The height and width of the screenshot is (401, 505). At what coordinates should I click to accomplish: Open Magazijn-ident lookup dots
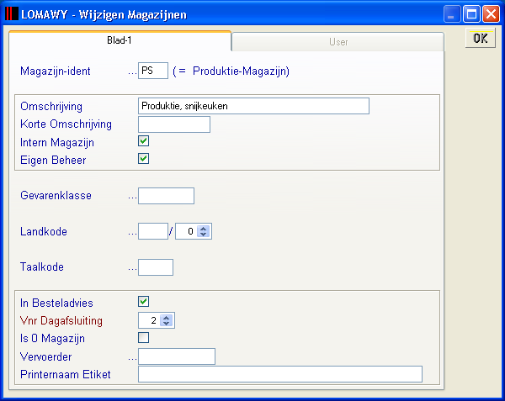point(132,72)
